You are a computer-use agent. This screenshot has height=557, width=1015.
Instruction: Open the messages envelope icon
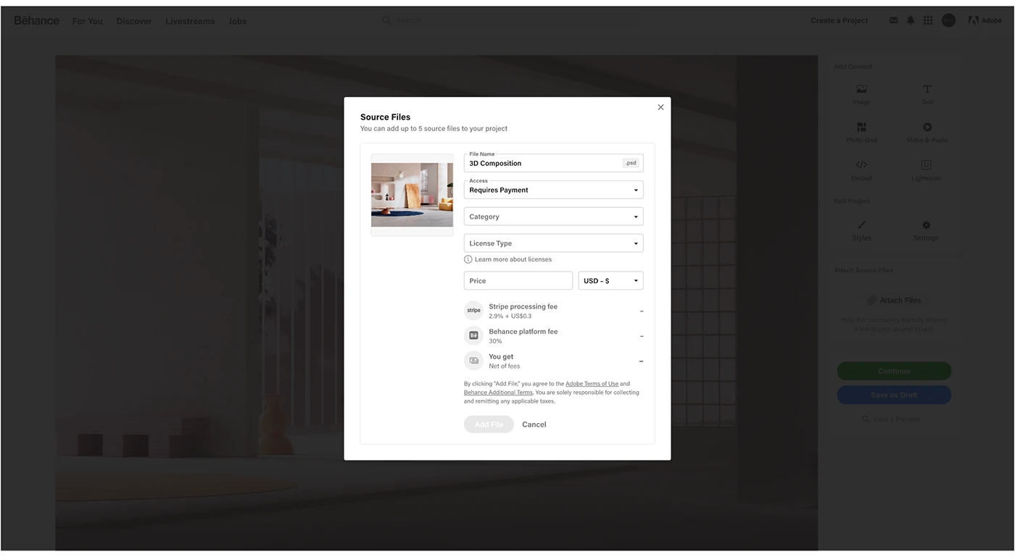point(893,20)
